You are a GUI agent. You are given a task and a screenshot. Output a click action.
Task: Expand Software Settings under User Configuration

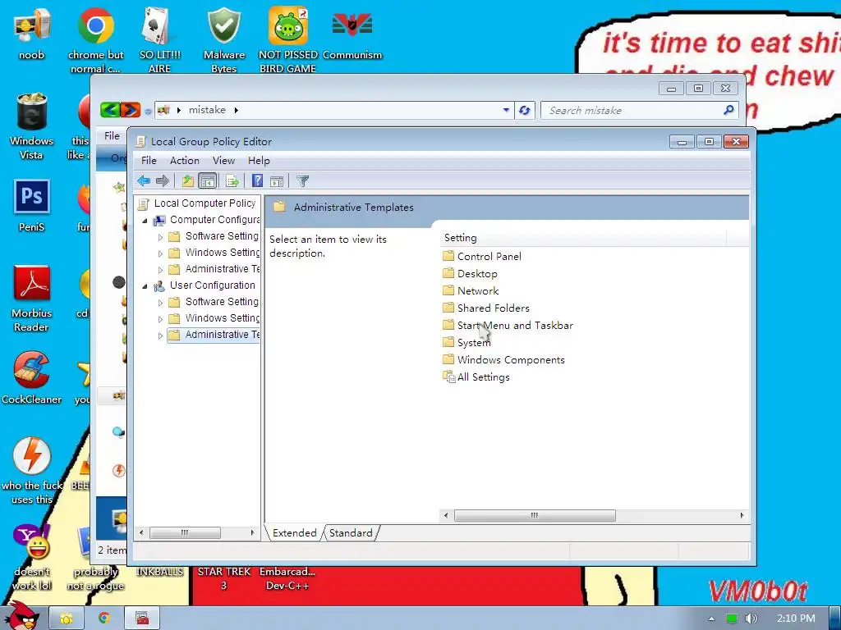pos(160,303)
